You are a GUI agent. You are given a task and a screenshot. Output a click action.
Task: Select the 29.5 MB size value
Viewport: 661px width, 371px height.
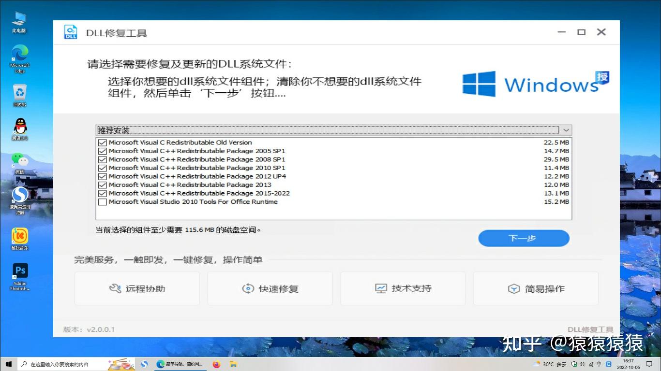pyautogui.click(x=556, y=159)
